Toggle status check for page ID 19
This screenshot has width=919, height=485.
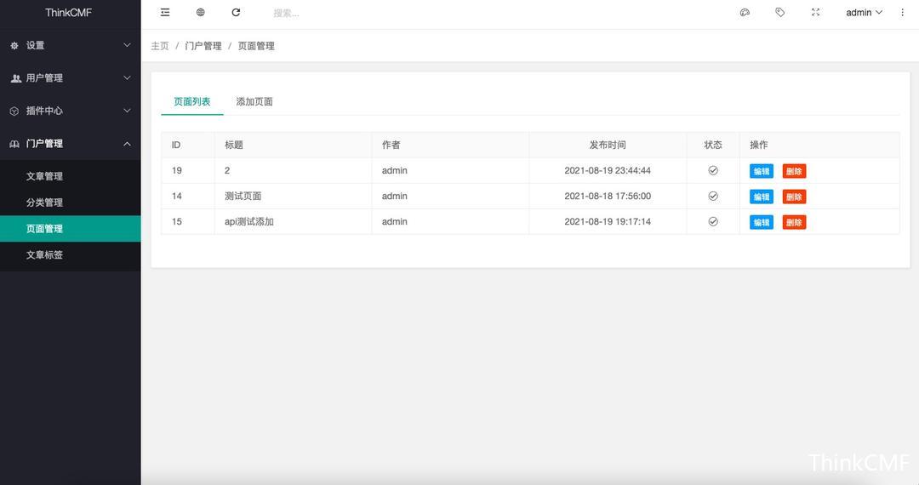click(713, 171)
